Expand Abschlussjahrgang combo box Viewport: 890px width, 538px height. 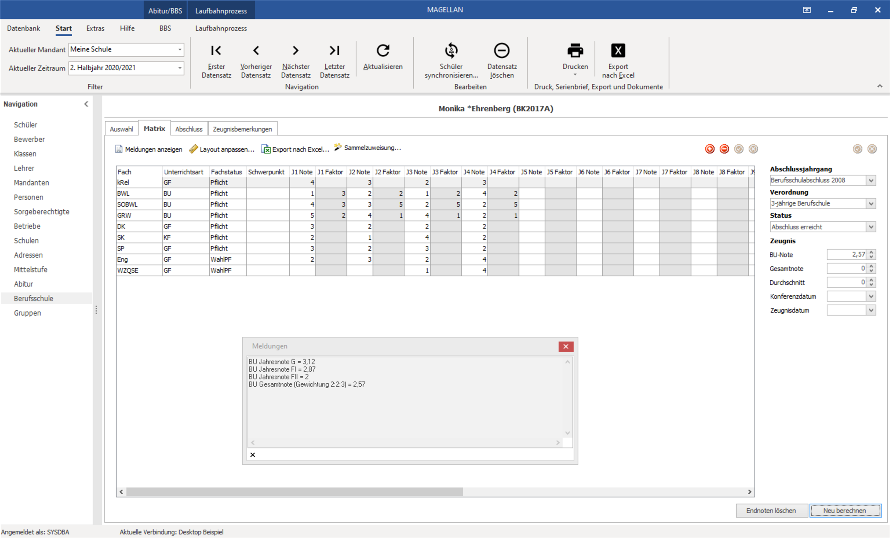[x=871, y=180]
